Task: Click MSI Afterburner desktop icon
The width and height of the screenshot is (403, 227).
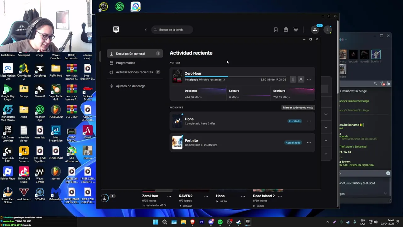Action: pos(71,154)
